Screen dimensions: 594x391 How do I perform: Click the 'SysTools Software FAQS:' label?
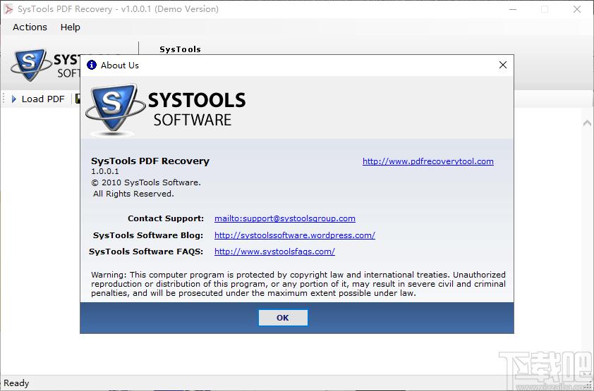point(146,252)
